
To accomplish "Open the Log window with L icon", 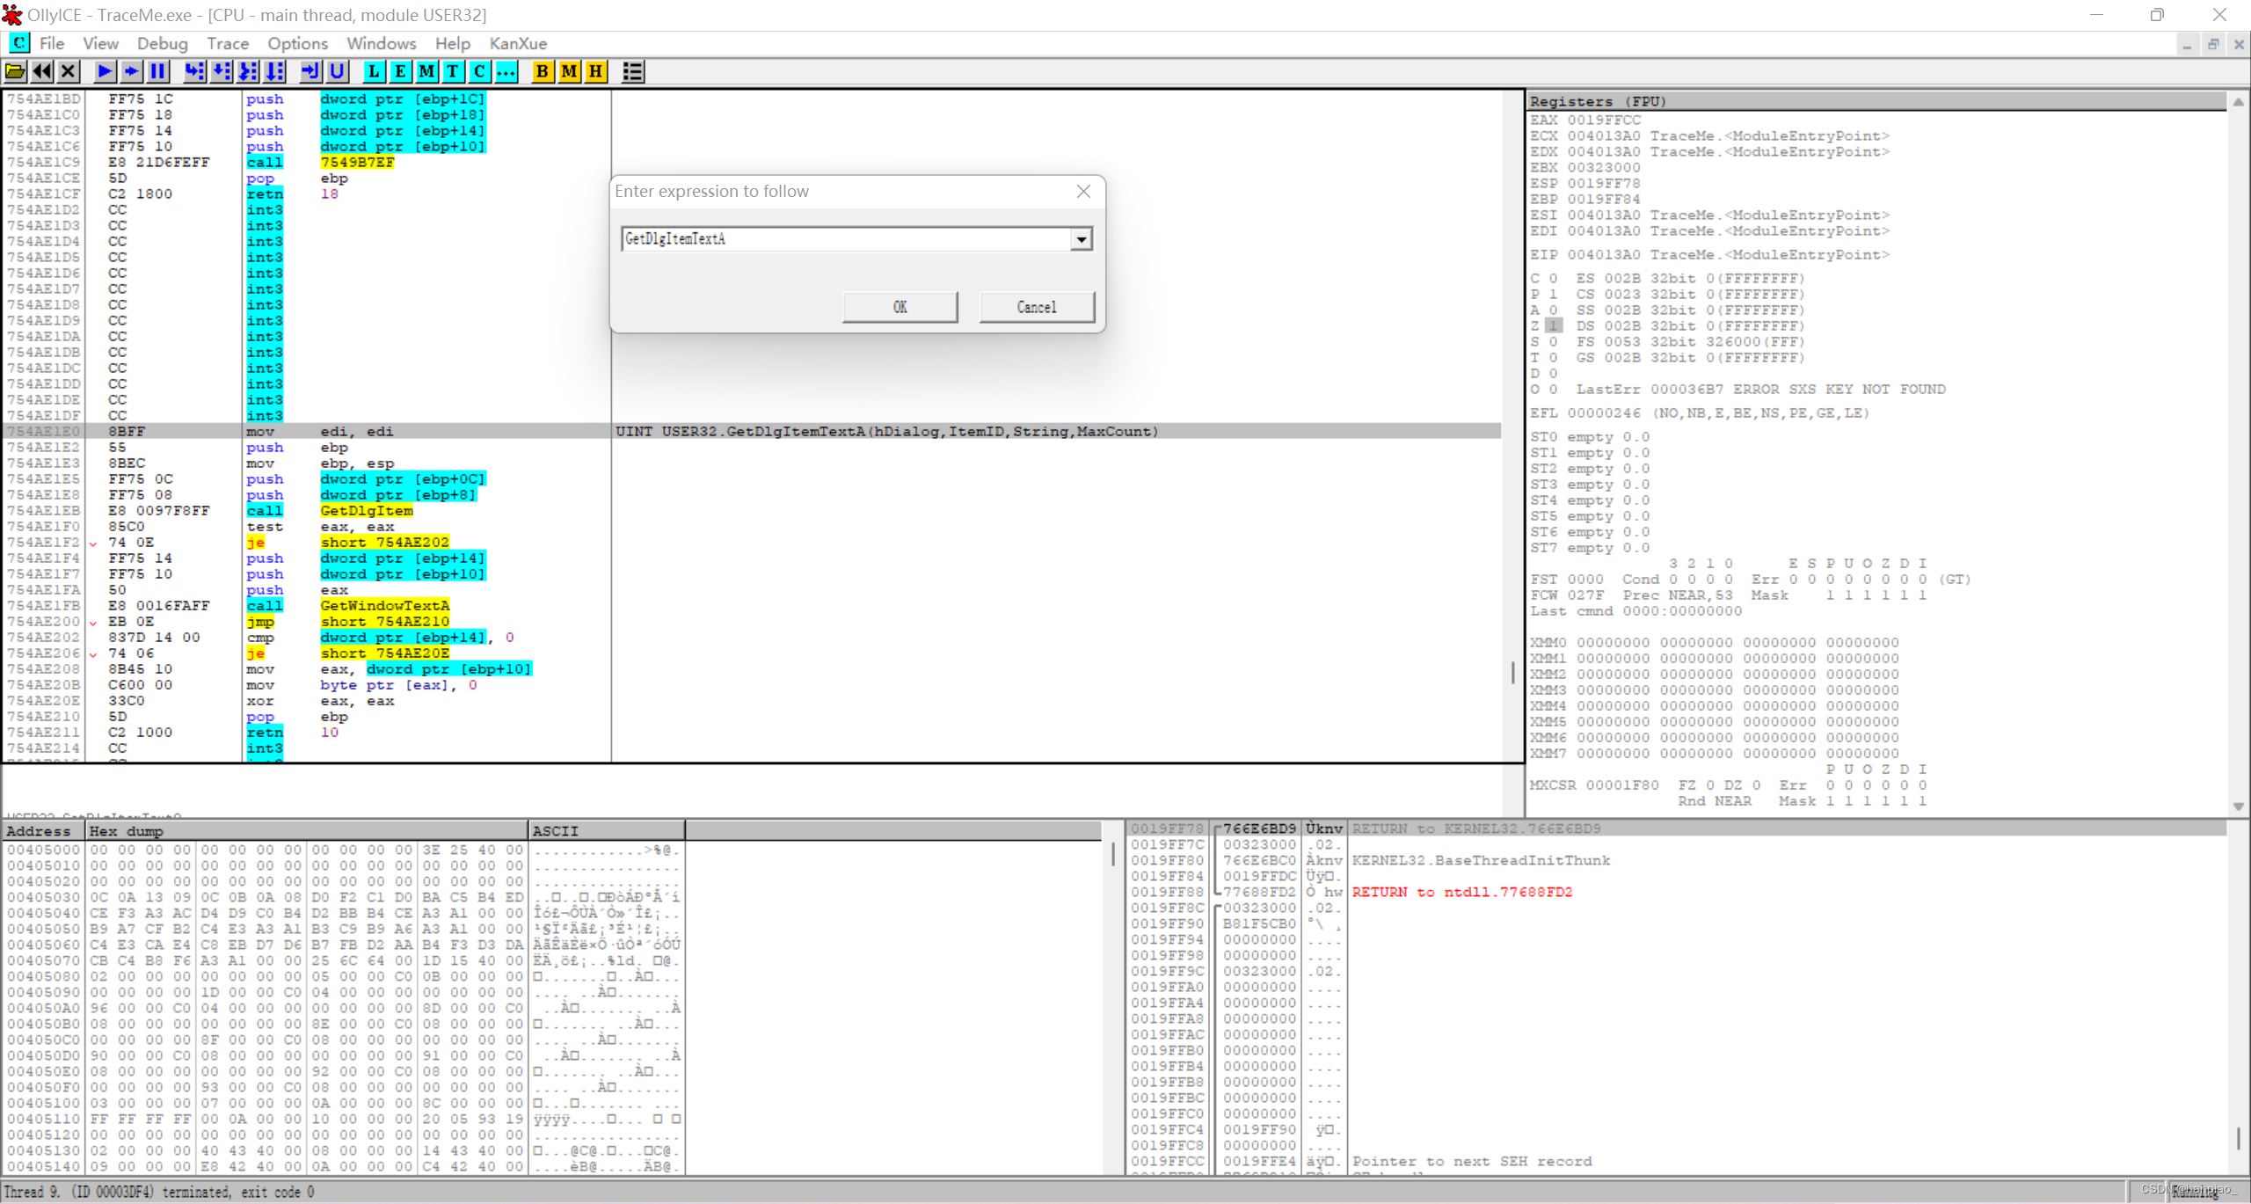I will coord(374,71).
